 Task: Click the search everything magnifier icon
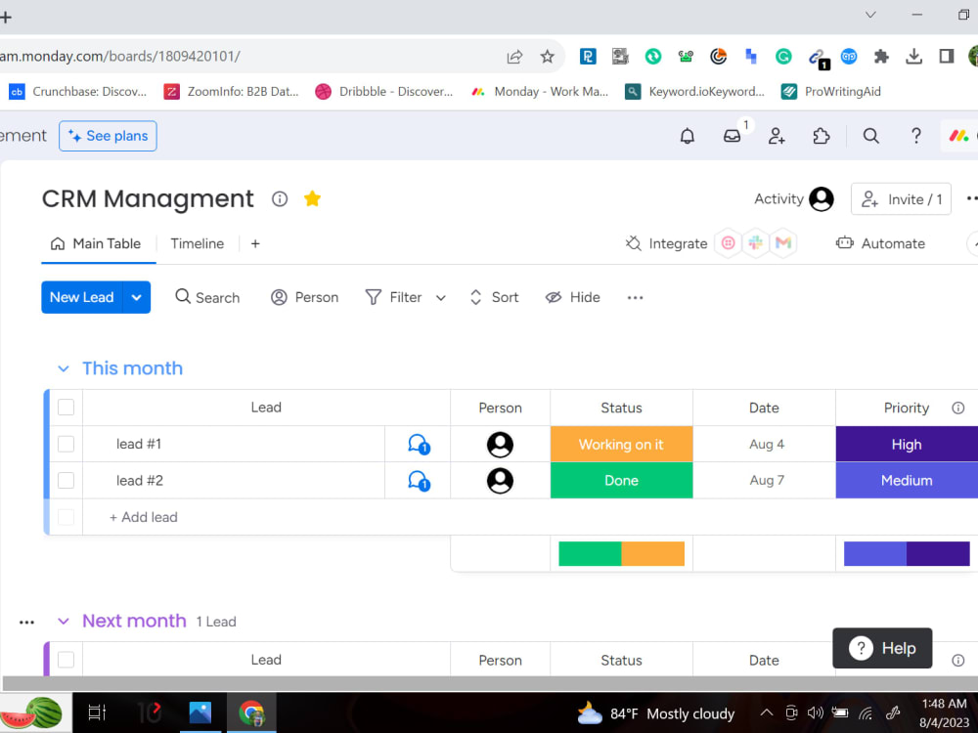870,136
